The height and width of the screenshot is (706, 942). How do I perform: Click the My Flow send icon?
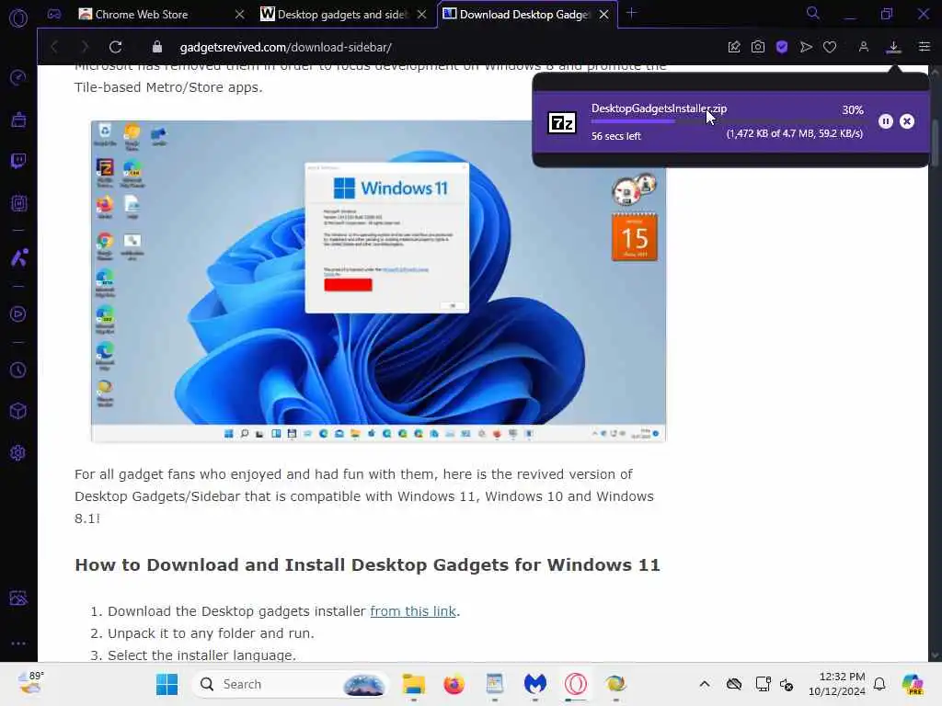pyautogui.click(x=806, y=47)
